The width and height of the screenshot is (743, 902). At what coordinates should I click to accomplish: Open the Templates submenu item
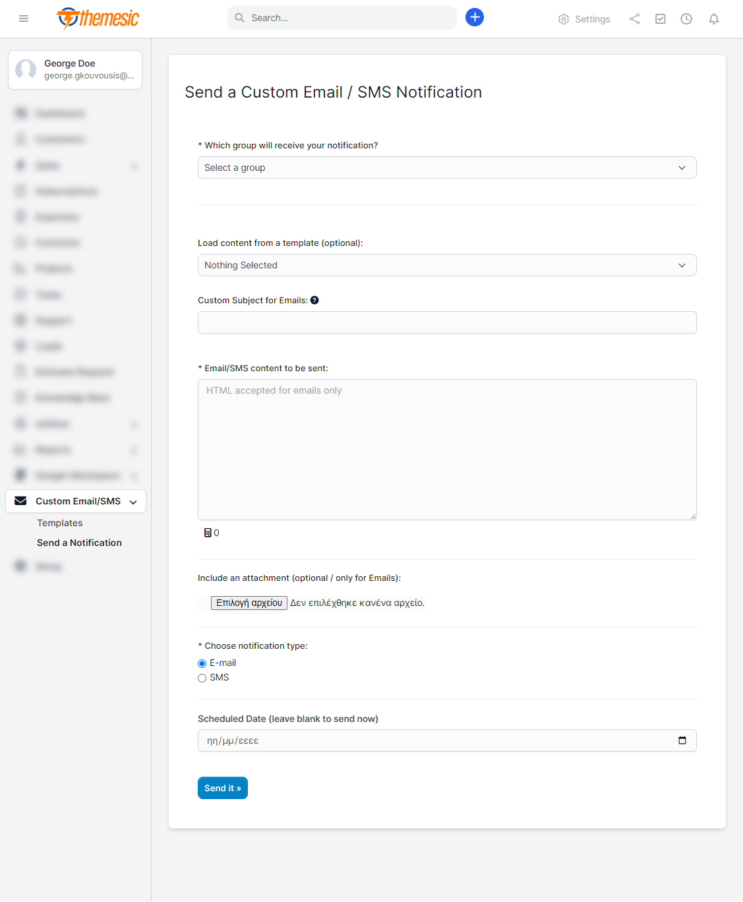tap(60, 523)
